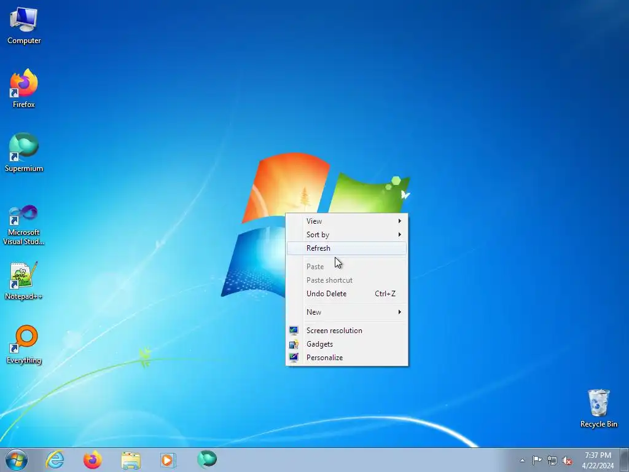629x472 pixels.
Task: Click the View submenu arrow
Action: pyautogui.click(x=399, y=221)
